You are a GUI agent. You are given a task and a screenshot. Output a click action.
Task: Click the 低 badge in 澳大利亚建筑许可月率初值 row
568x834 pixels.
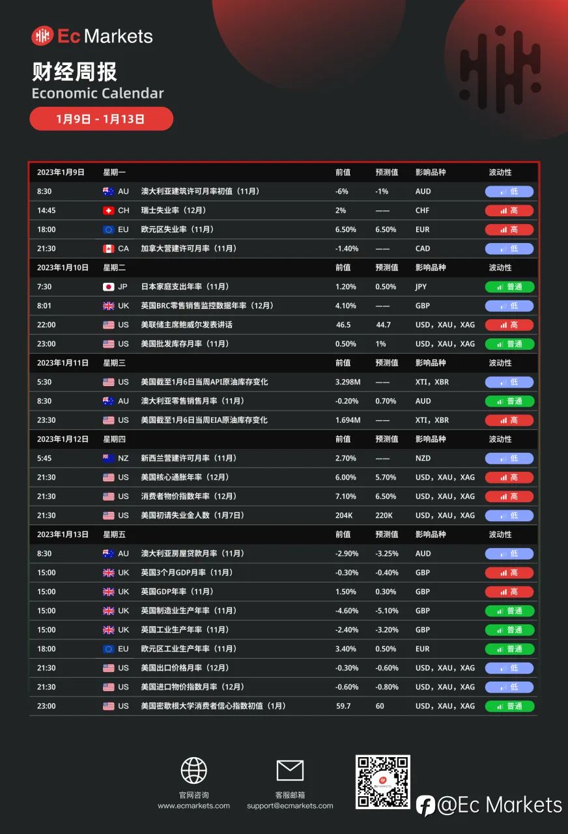(509, 192)
